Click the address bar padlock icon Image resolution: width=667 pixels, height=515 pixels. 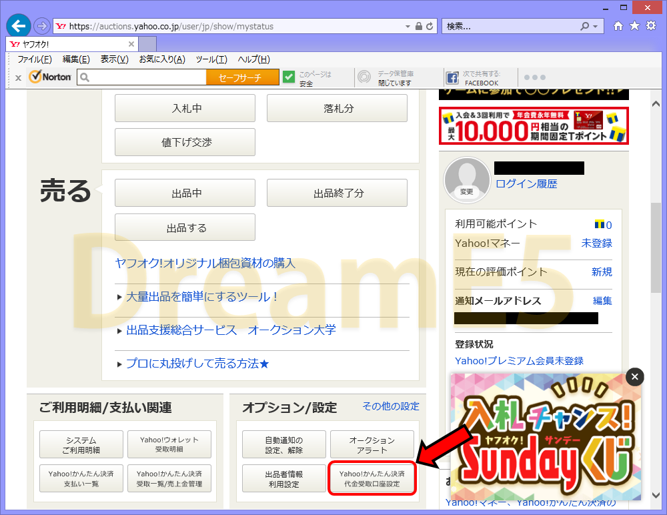click(x=419, y=27)
